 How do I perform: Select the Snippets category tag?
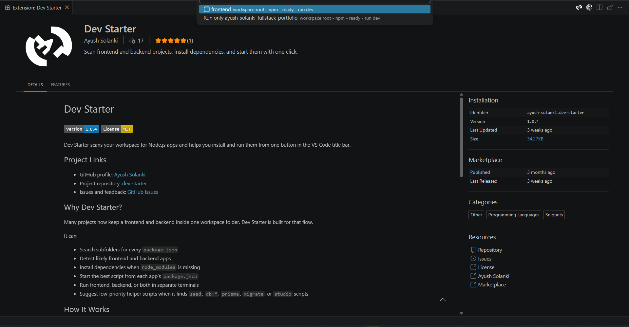[554, 215]
